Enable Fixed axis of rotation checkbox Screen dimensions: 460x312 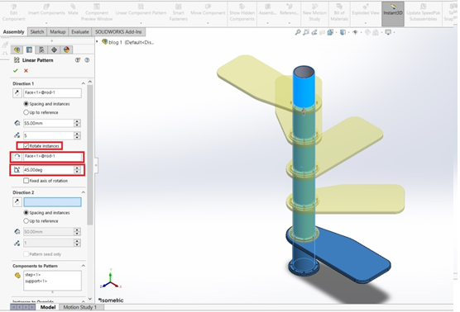26,181
